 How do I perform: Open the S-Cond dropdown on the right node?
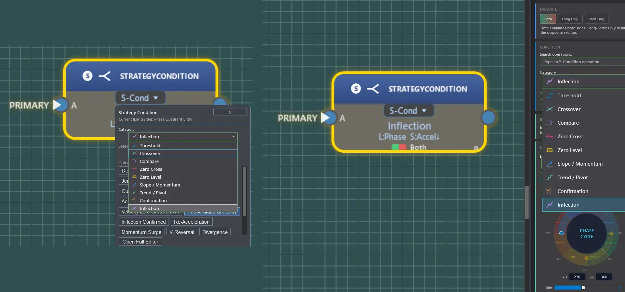click(x=409, y=111)
